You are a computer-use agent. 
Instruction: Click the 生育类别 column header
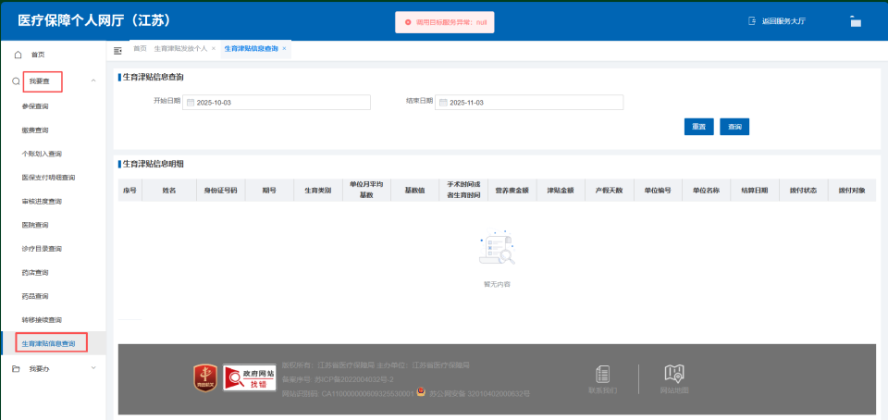(318, 191)
